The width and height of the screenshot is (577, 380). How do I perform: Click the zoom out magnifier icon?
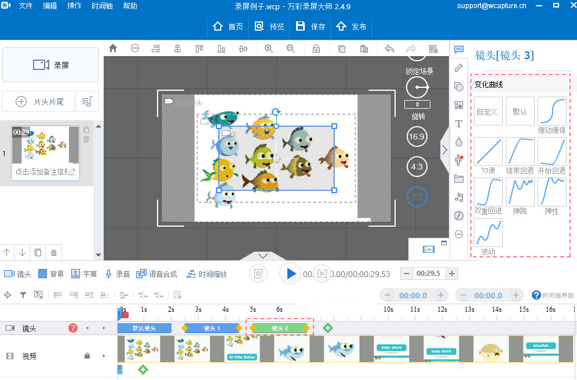[x=291, y=49]
